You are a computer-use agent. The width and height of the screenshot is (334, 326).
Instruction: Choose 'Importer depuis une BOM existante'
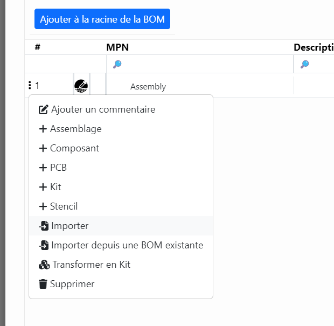click(x=127, y=245)
